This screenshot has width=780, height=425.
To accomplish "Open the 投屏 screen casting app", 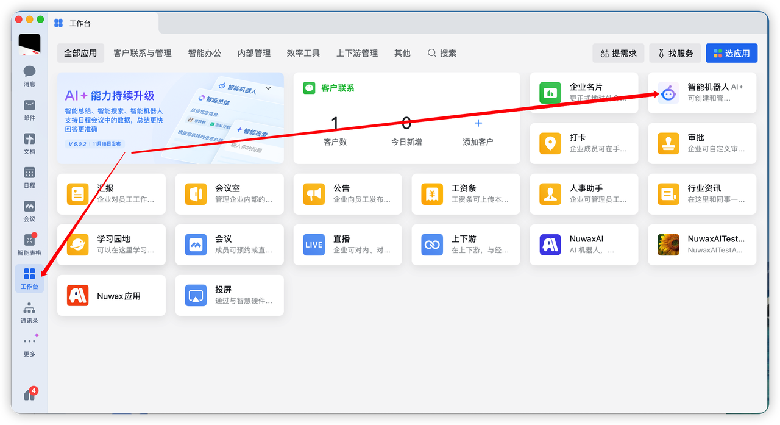I will point(230,295).
